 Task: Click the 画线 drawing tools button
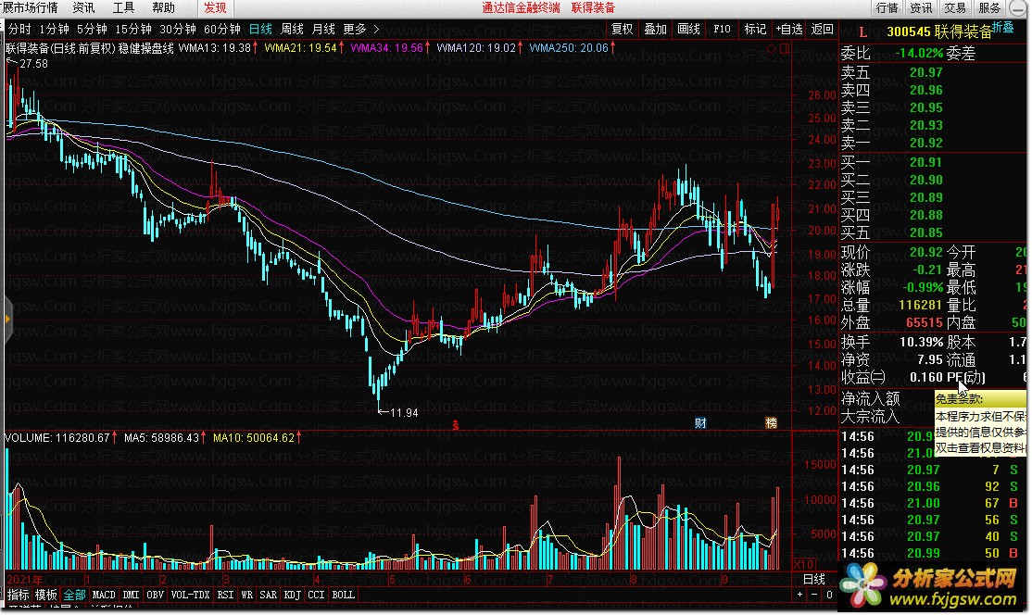(x=688, y=29)
